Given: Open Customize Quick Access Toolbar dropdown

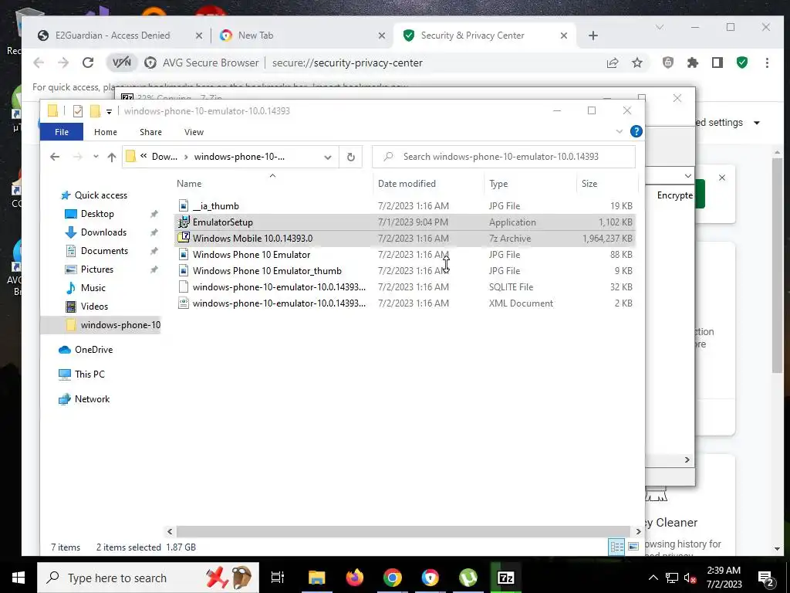Looking at the screenshot, I should (109, 111).
